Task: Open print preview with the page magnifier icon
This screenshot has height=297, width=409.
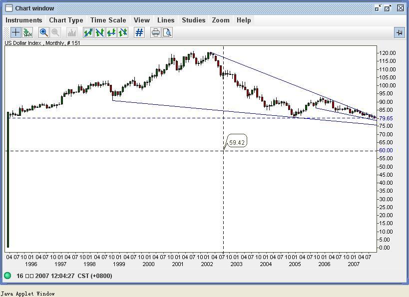Action: click(x=167, y=32)
